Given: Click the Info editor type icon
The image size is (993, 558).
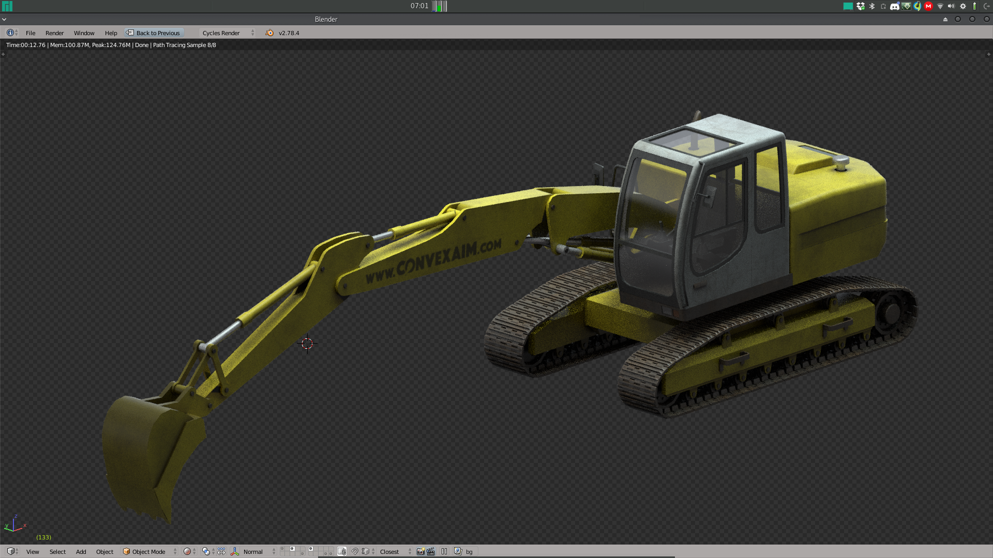Looking at the screenshot, I should click(10, 33).
